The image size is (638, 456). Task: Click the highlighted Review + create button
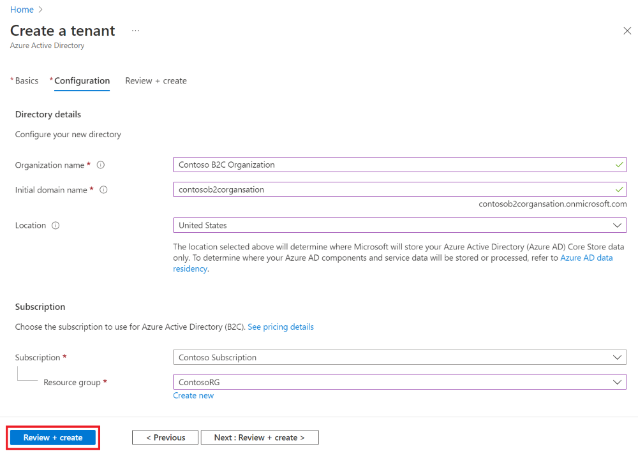pos(52,438)
